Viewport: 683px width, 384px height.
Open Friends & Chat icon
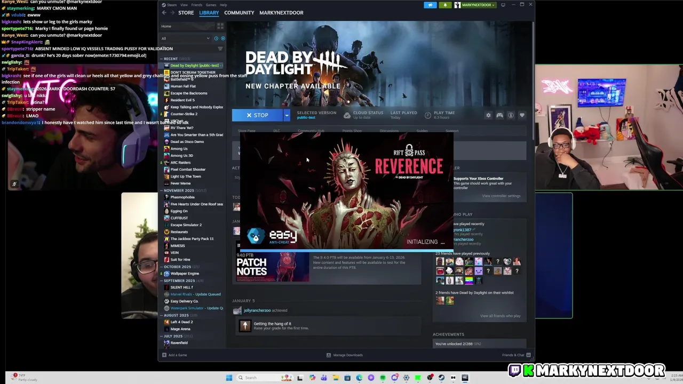(528, 355)
